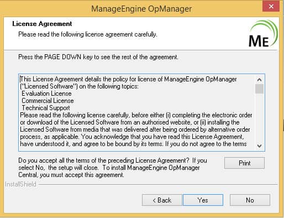Click the License Agreement heading

[x=42, y=24]
